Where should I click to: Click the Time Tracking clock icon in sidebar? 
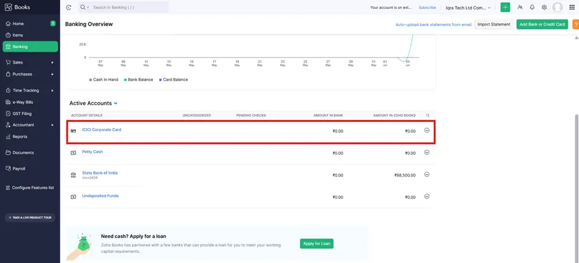click(x=8, y=90)
